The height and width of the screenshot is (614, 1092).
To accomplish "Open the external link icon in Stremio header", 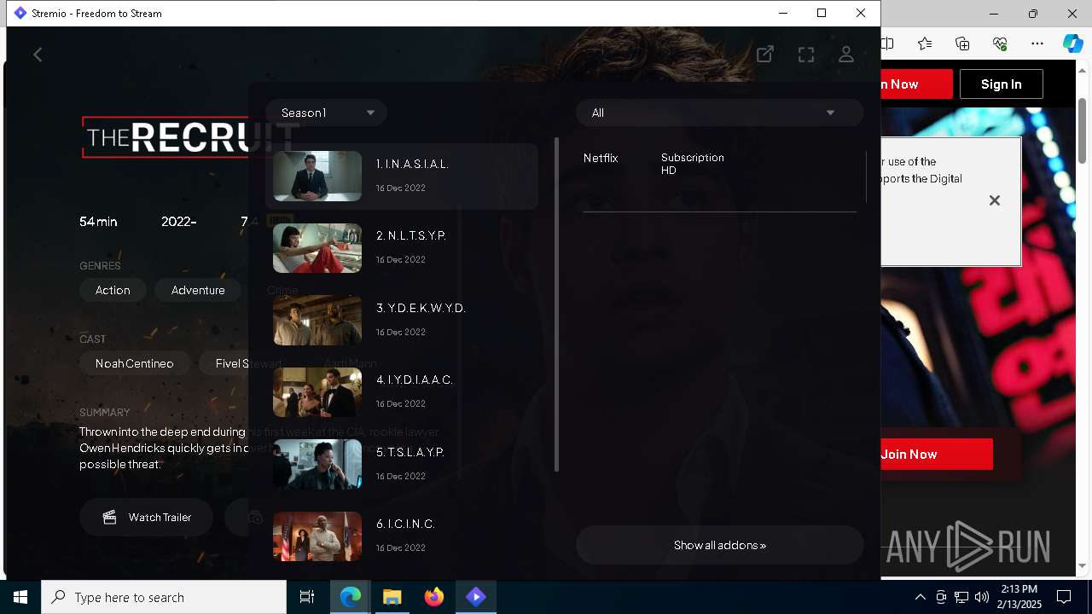I will [765, 55].
